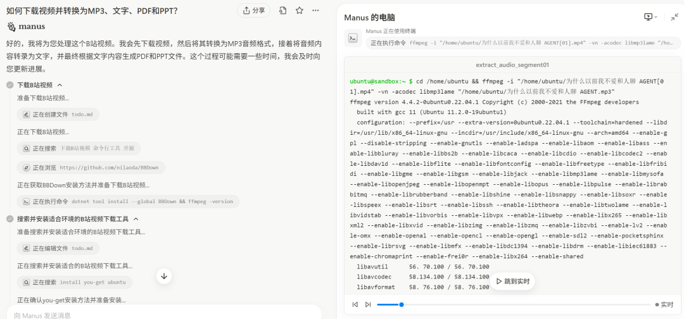Viewport: 684px width, 319px height.
Task: Click the 实时 live status indicator
Action: tap(664, 304)
